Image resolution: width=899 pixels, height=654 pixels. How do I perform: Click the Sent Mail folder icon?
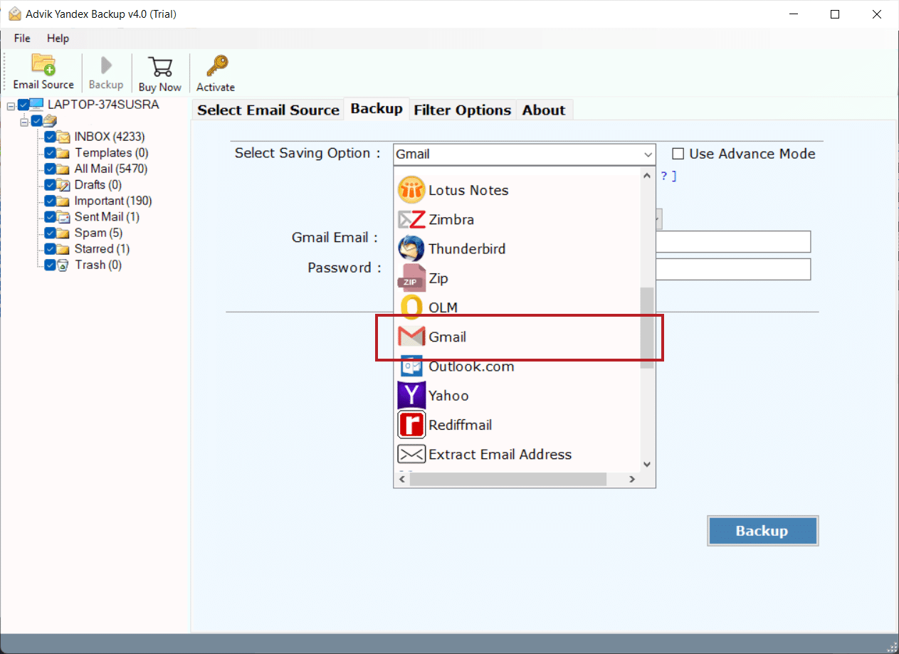coord(63,216)
